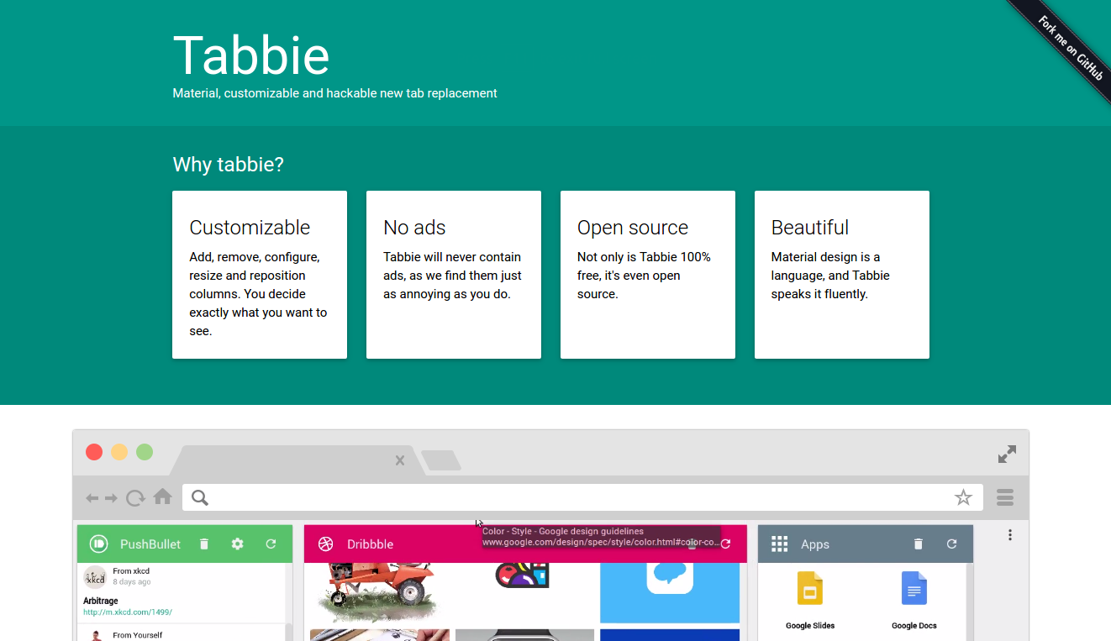Refresh the Apps column
This screenshot has height=641, width=1111.
pos(951,544)
